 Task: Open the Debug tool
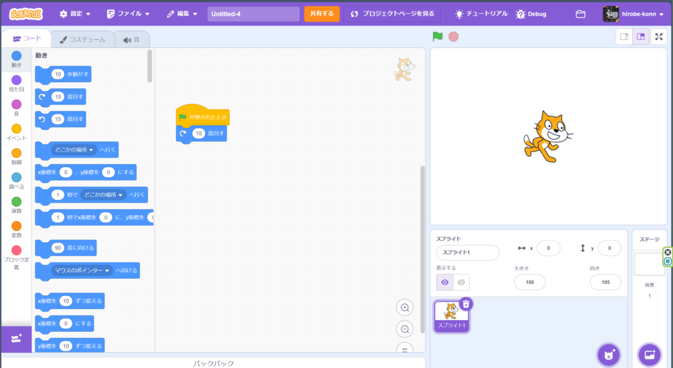point(531,14)
